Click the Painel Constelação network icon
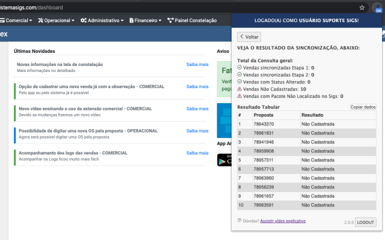Image resolution: width=385 pixels, height=240 pixels. pyautogui.click(x=170, y=20)
